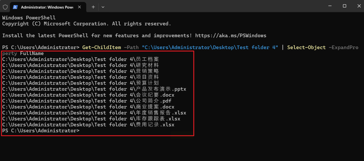
Task: Click the PowerShell icon in the tab
Action: coord(15,7)
